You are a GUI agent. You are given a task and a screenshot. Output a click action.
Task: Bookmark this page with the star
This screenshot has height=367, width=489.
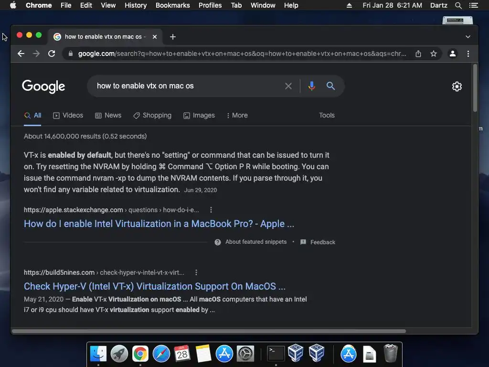434,54
